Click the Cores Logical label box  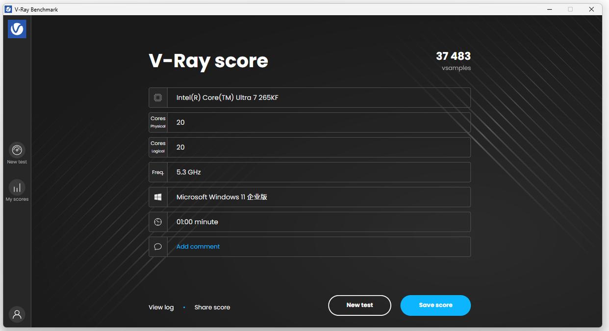[158, 147]
